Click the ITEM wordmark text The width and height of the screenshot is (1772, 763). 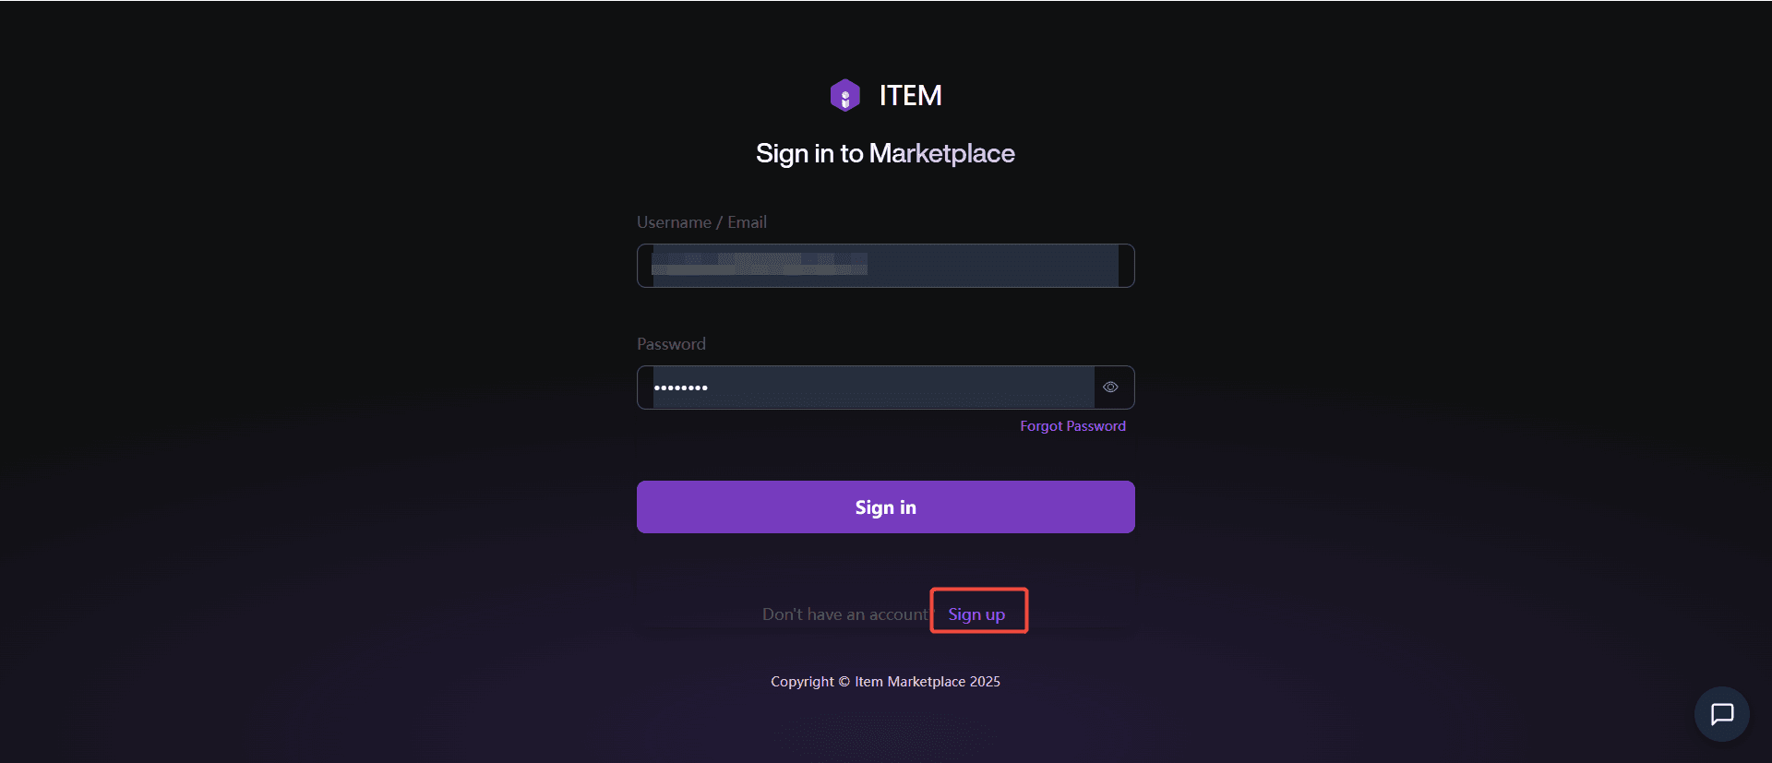(910, 95)
